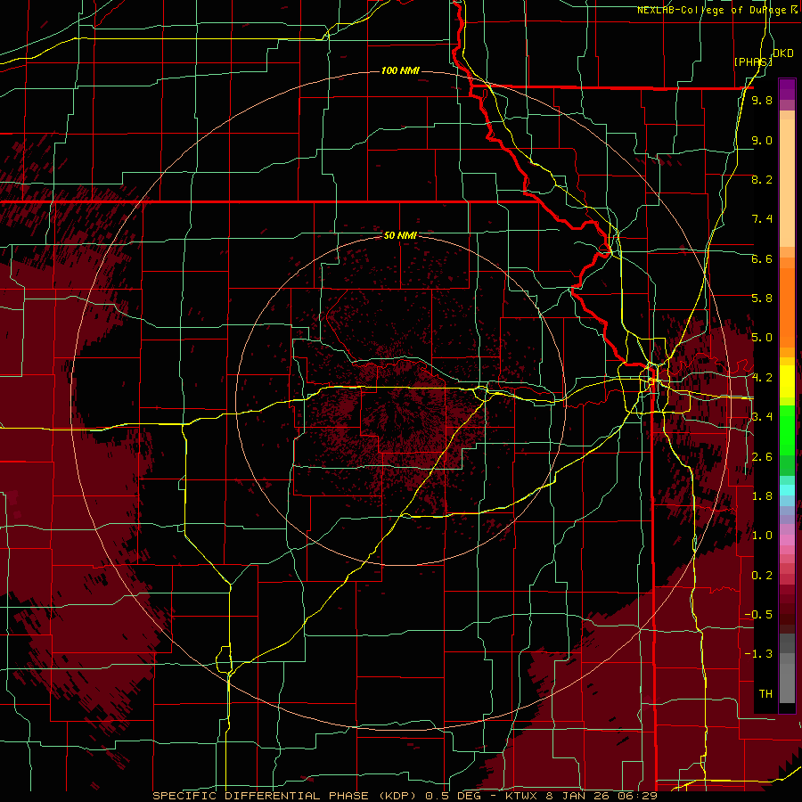Click the 9.8 value on the color scale
The width and height of the screenshot is (802, 802).
[x=762, y=101]
